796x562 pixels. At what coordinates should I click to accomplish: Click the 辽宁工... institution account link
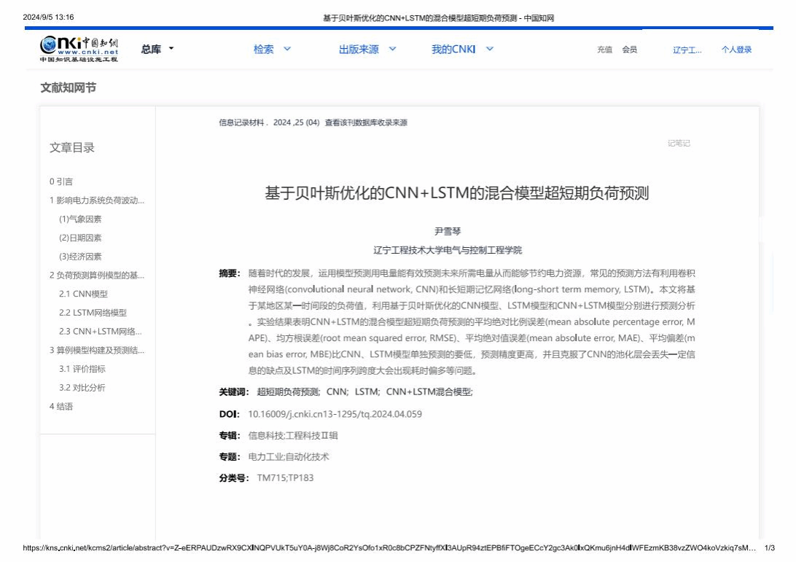[687, 50]
